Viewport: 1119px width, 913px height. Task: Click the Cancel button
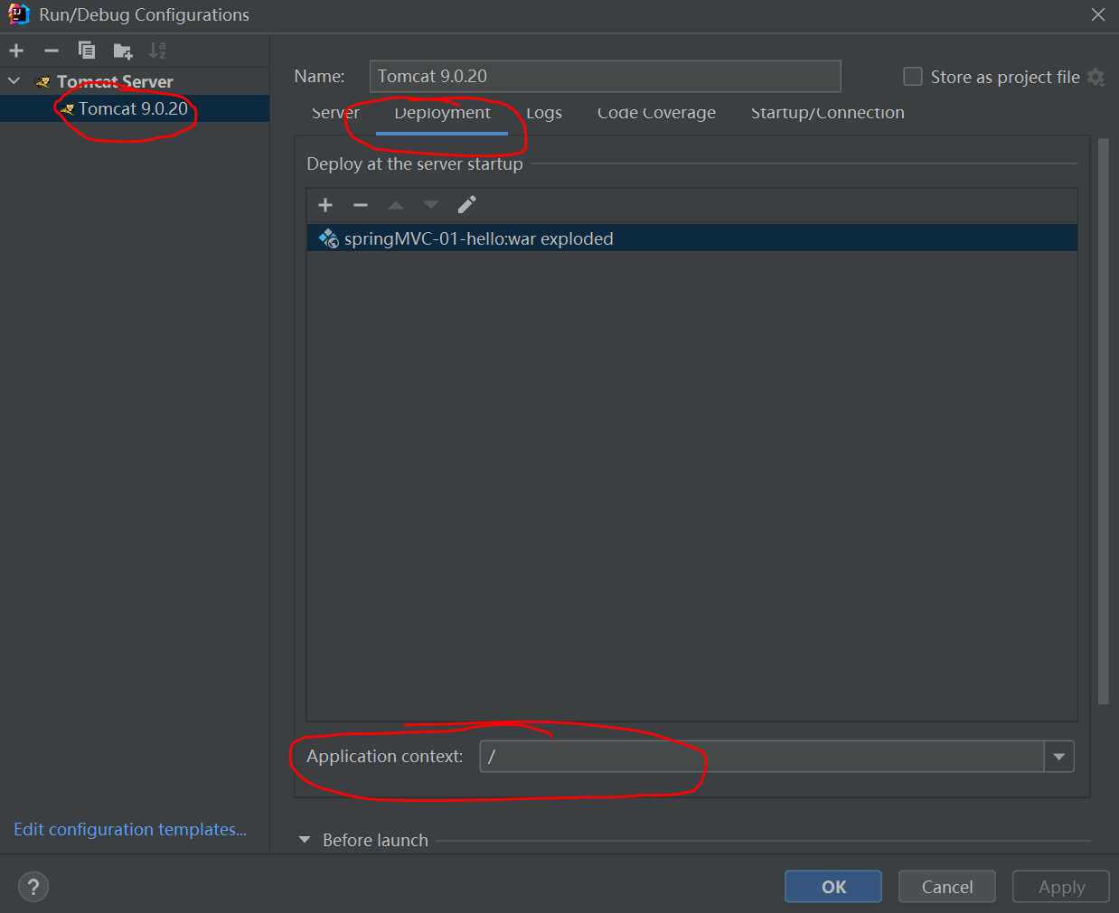coord(947,887)
